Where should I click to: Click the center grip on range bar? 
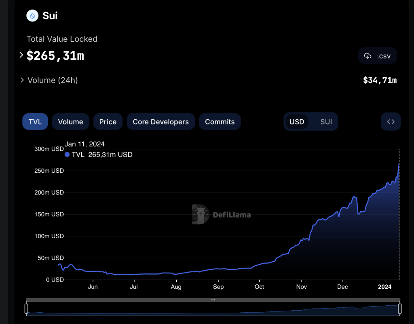213,300
